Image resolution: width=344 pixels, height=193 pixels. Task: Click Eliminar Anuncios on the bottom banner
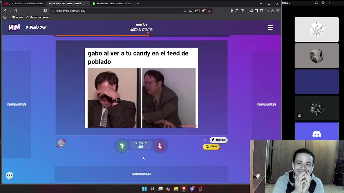coord(141,174)
